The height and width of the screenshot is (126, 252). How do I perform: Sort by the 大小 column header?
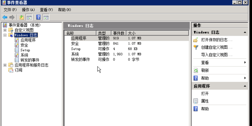click(157, 33)
